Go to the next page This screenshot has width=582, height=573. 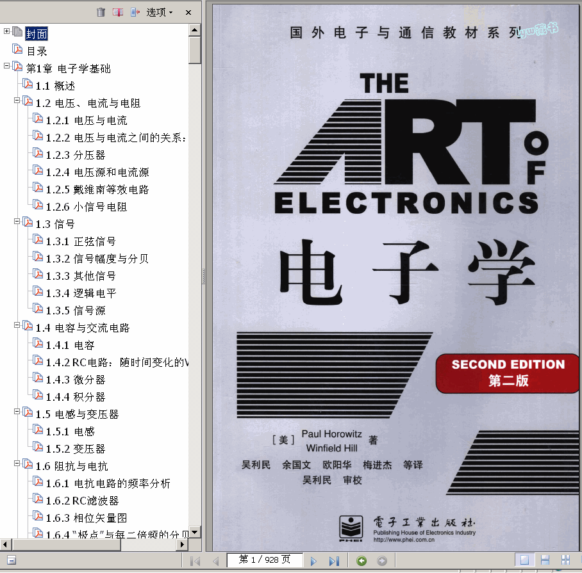click(x=313, y=561)
